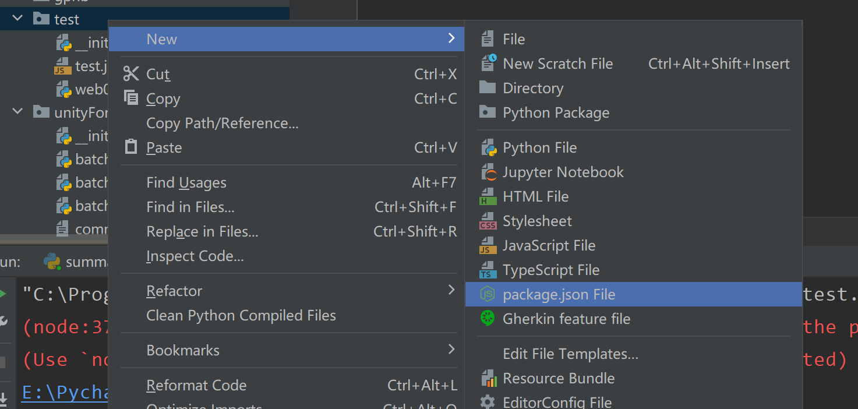Select test.js file in project tree

(x=90, y=66)
